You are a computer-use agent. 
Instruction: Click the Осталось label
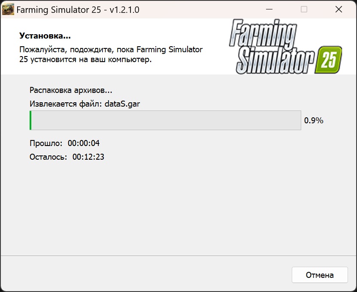click(x=48, y=157)
